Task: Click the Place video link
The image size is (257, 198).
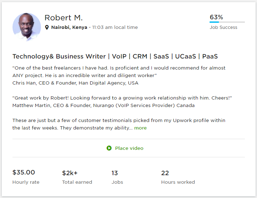Action: pos(129,148)
